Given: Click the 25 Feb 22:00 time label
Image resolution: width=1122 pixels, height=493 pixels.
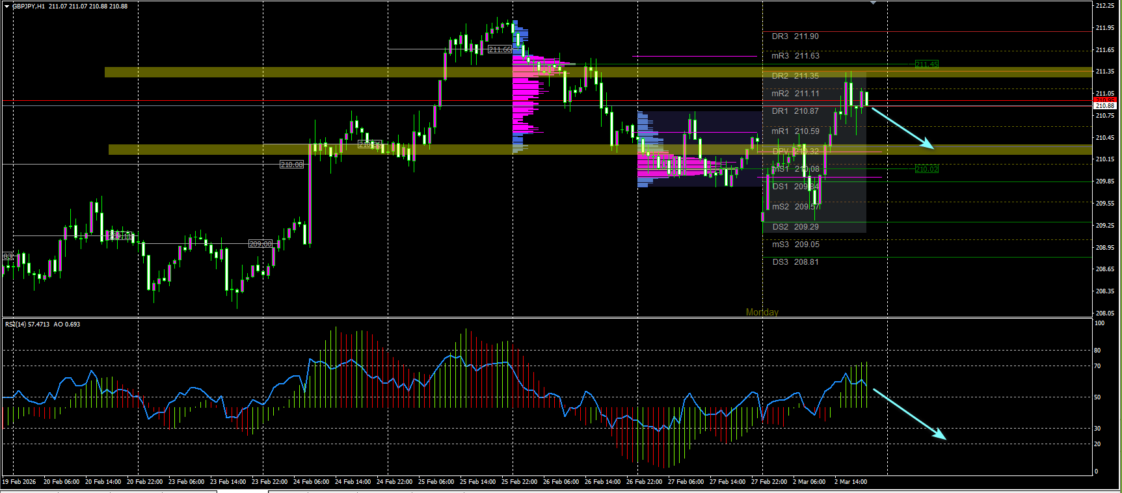Looking at the screenshot, I should coord(519,482).
